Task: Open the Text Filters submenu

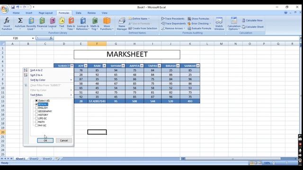Action: [48, 95]
